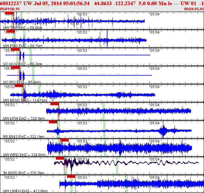
Task: Click the red pick flag on the WRD trace
Action: point(64,140)
